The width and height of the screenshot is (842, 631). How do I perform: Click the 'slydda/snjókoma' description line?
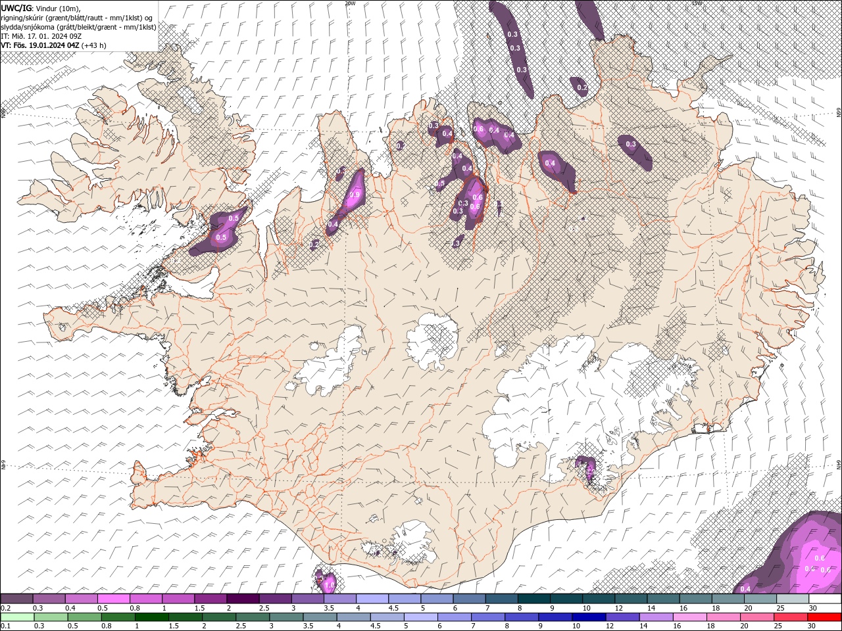(x=79, y=27)
